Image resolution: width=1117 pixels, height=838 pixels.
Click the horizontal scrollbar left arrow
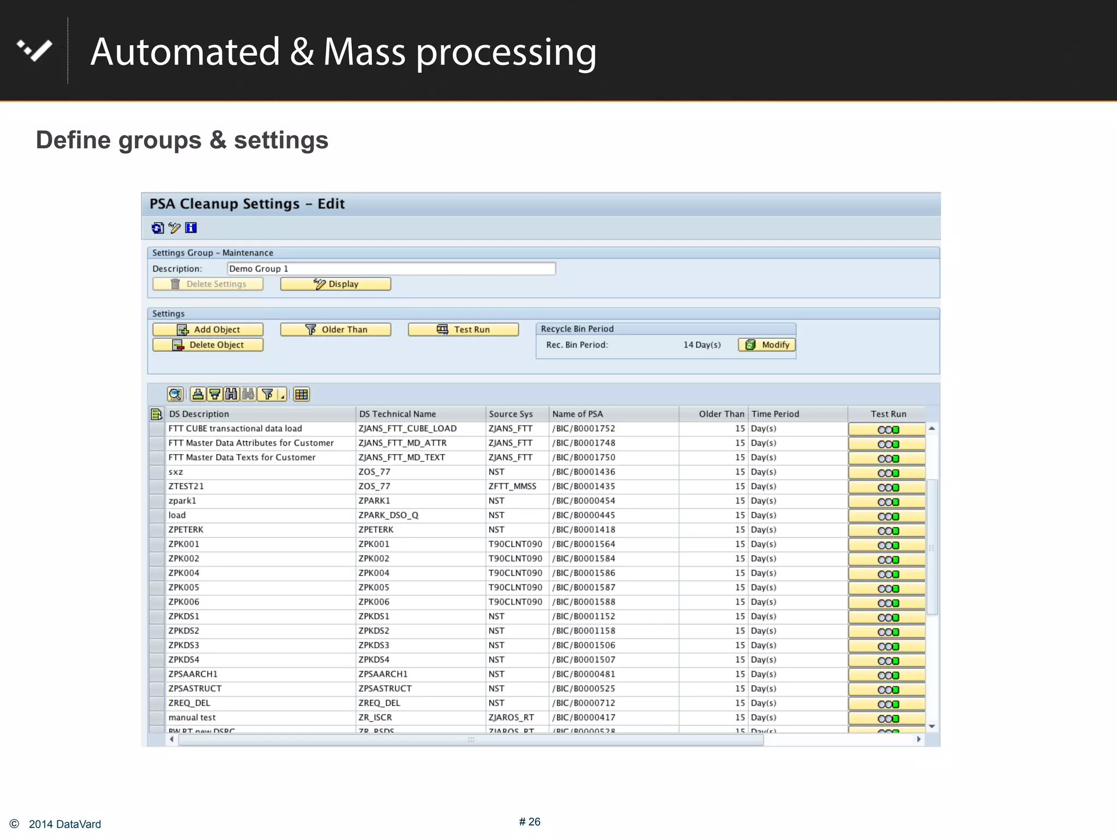tap(171, 739)
